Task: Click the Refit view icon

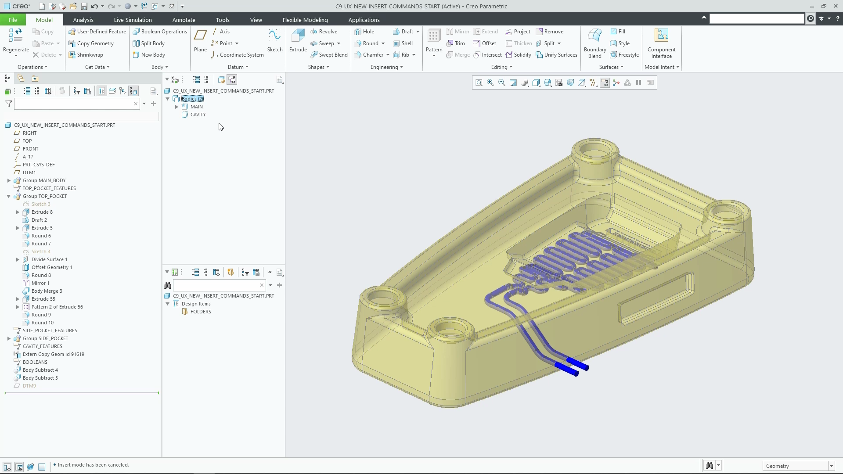Action: (479, 83)
